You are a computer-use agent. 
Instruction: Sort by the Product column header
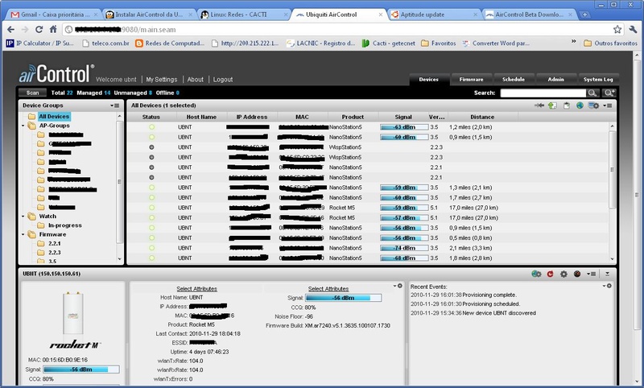[353, 117]
